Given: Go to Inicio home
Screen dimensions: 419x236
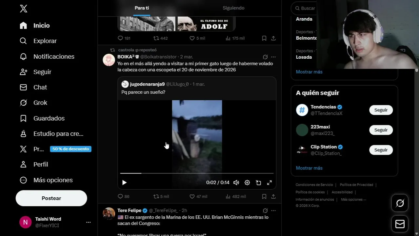Looking at the screenshot, I should pyautogui.click(x=35, y=26).
